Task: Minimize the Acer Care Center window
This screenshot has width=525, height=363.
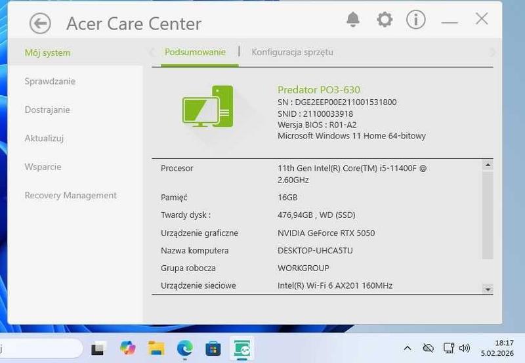Action: tap(450, 22)
